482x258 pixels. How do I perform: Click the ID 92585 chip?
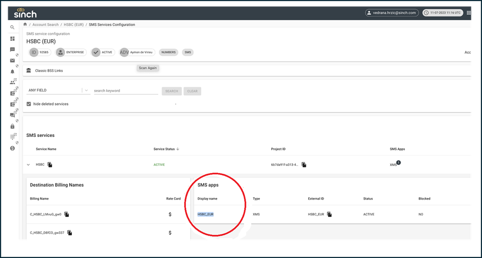pos(40,52)
